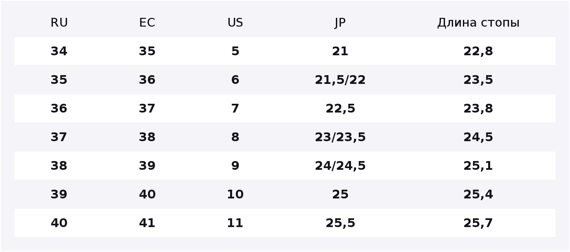This screenshot has height=252, width=570.
Task: Click foot length 25,7 cell
Action: pos(478,223)
